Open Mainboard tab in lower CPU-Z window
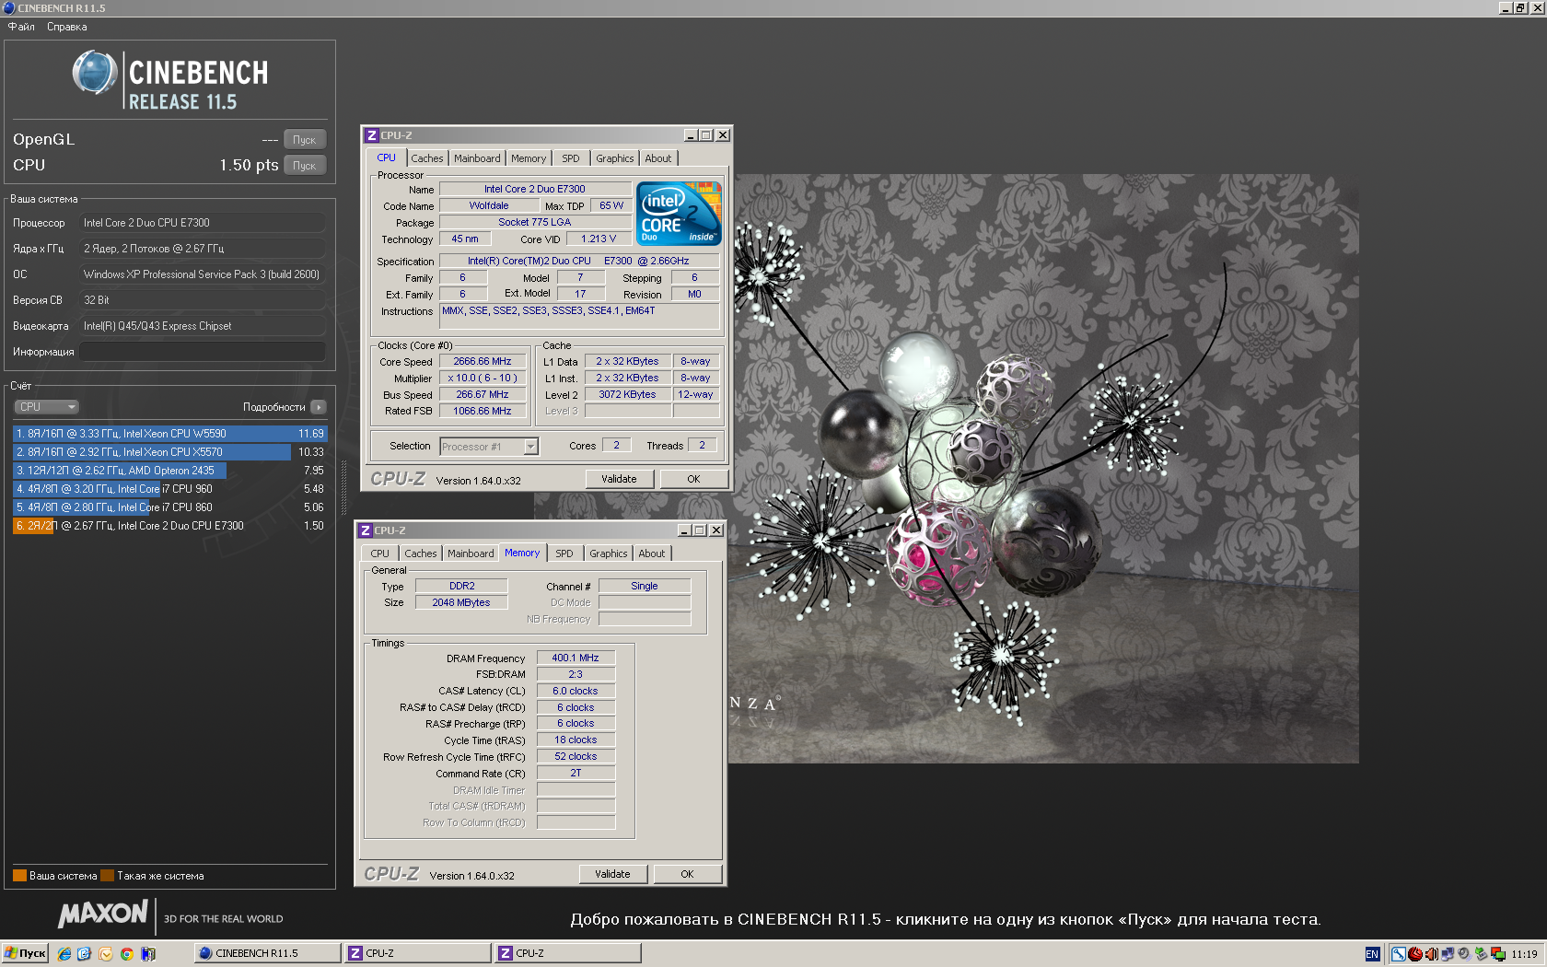Viewport: 1547px width, 967px height. pyautogui.click(x=471, y=553)
